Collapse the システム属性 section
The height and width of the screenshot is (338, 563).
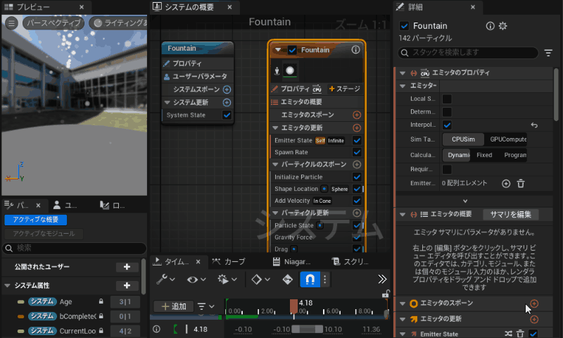[x=8, y=286]
